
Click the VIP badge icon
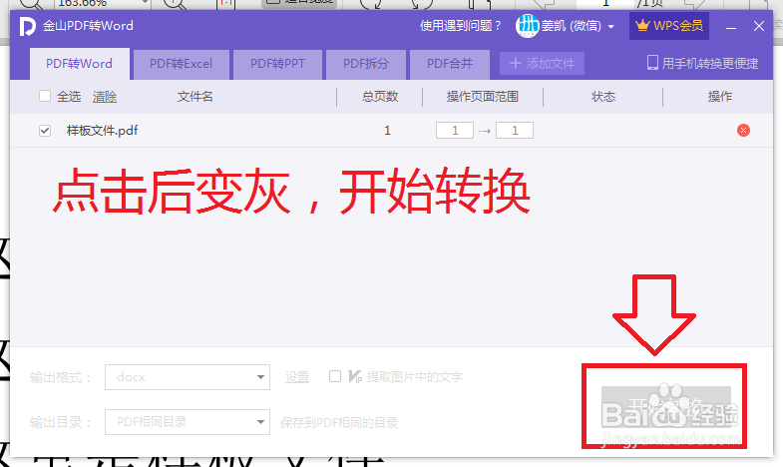[355, 376]
